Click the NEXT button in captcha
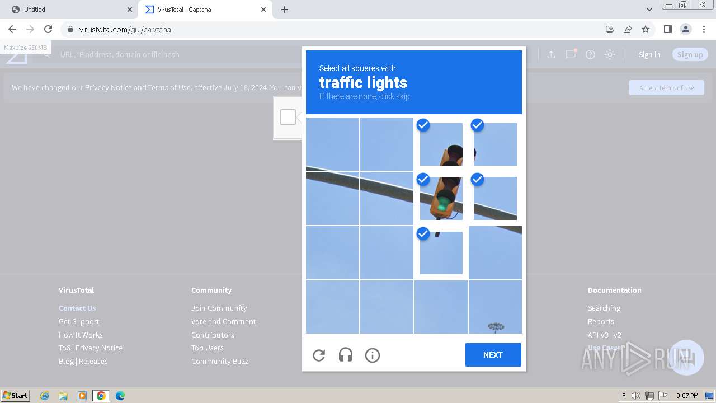716x403 pixels. 493,355
